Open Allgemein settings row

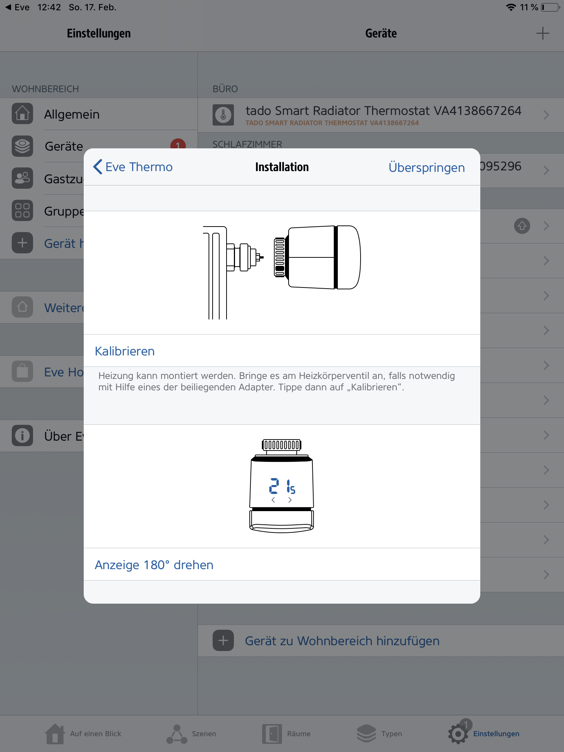[99, 114]
